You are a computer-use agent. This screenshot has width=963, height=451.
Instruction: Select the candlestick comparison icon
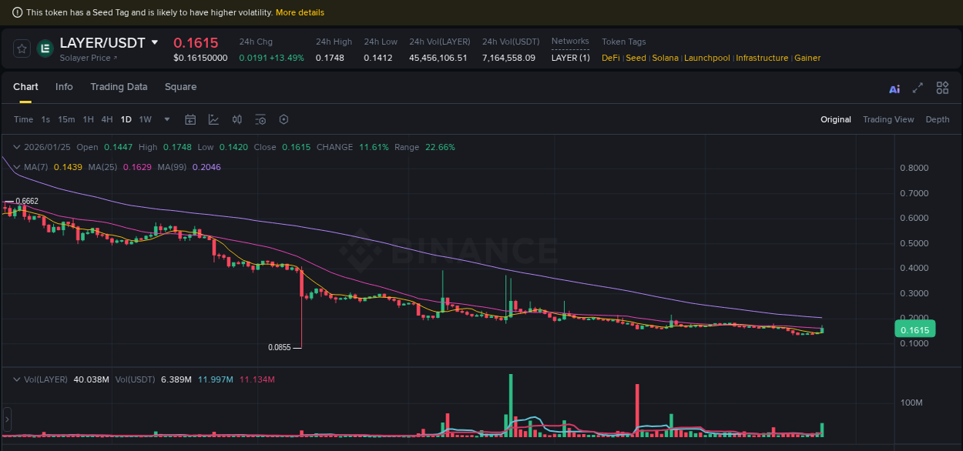click(237, 119)
